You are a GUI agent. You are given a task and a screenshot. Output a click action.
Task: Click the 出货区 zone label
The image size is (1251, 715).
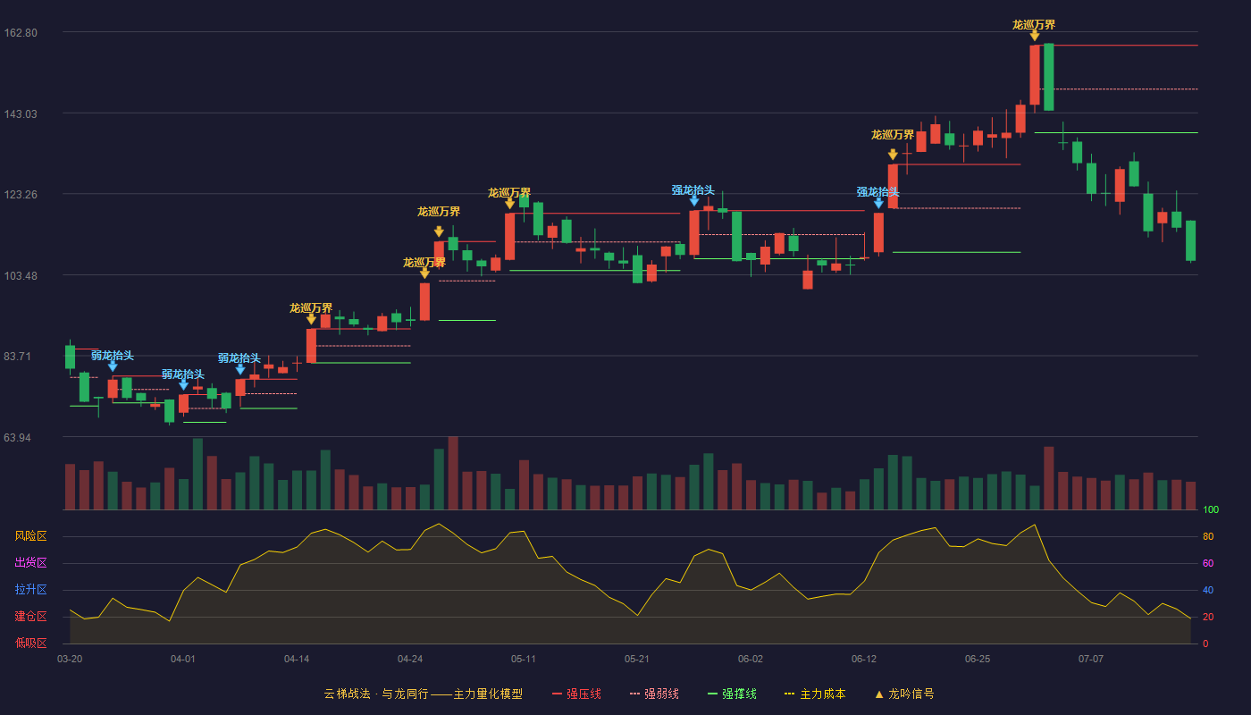[30, 563]
